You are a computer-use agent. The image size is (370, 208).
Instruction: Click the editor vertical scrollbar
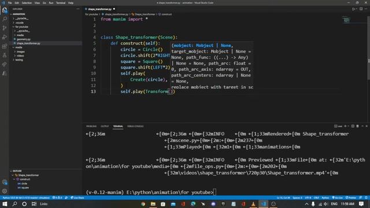tap(368, 47)
